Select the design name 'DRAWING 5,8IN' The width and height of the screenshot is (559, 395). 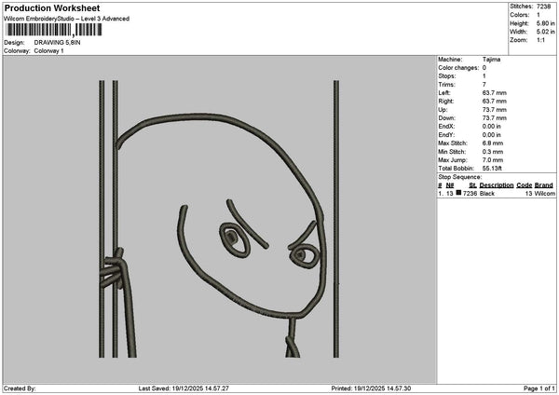pyautogui.click(x=57, y=43)
